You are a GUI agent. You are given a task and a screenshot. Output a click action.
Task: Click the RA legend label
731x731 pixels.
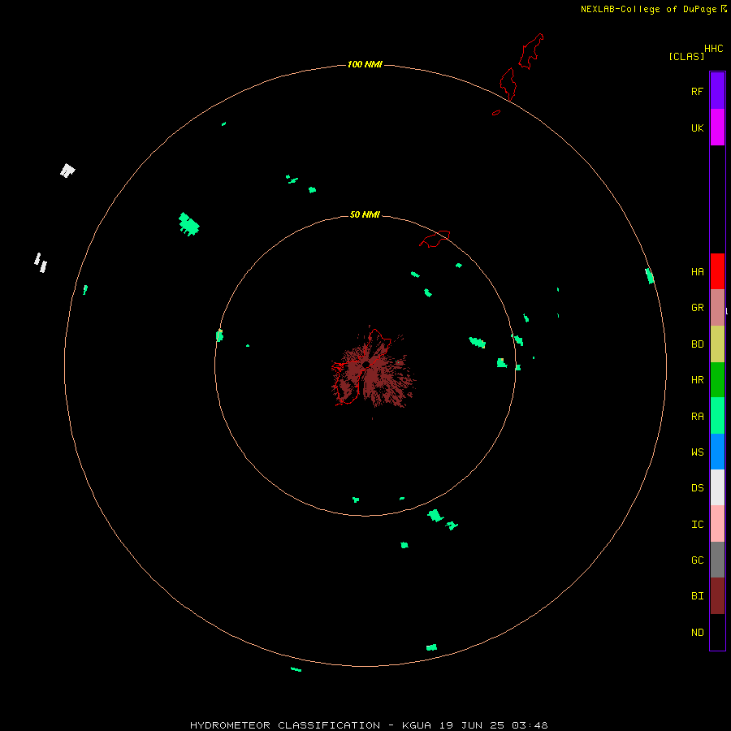(697, 417)
